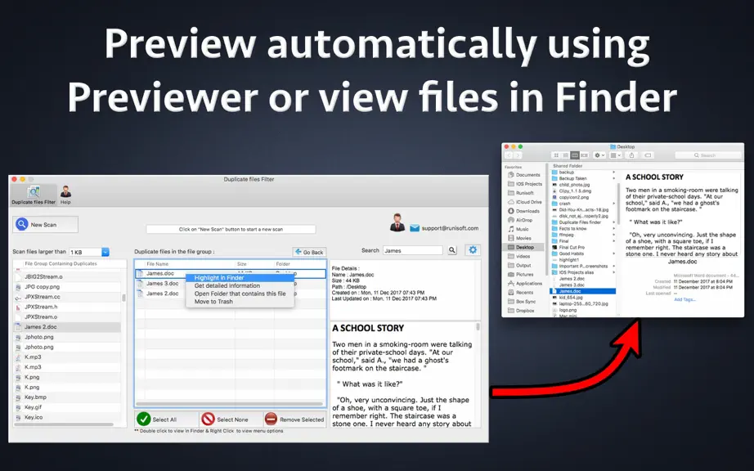754x471 pixels.
Task: Open the Duplicate files Filter toolbar tab
Action: coord(34,195)
